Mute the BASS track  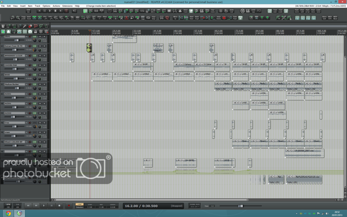point(40,74)
